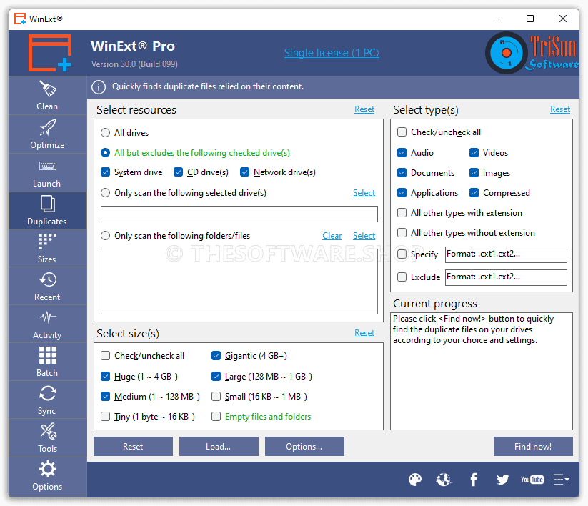Viewport: 588px width, 506px height.
Task: Check Empty files and folders option
Action: coord(216,417)
